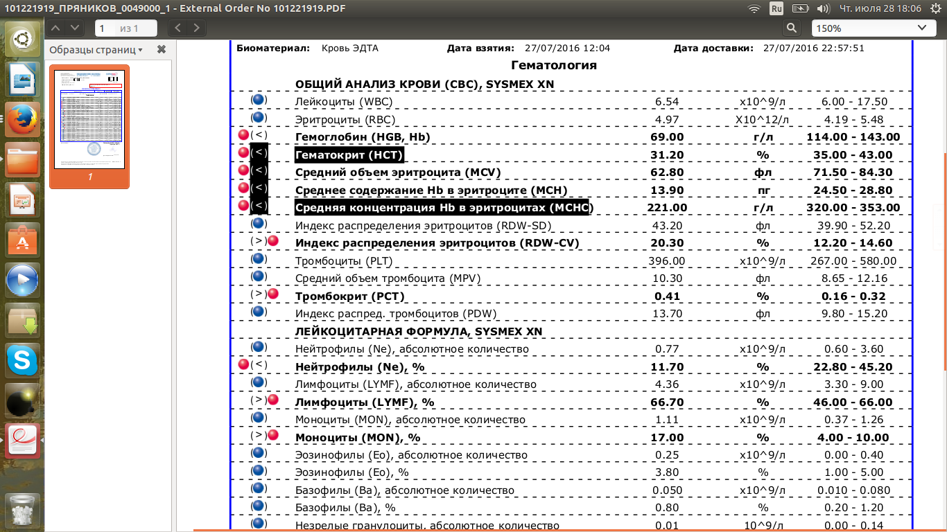Click Дата взятия 27/07/2016 12:04
Image resolution: width=947 pixels, height=532 pixels.
[x=528, y=48]
